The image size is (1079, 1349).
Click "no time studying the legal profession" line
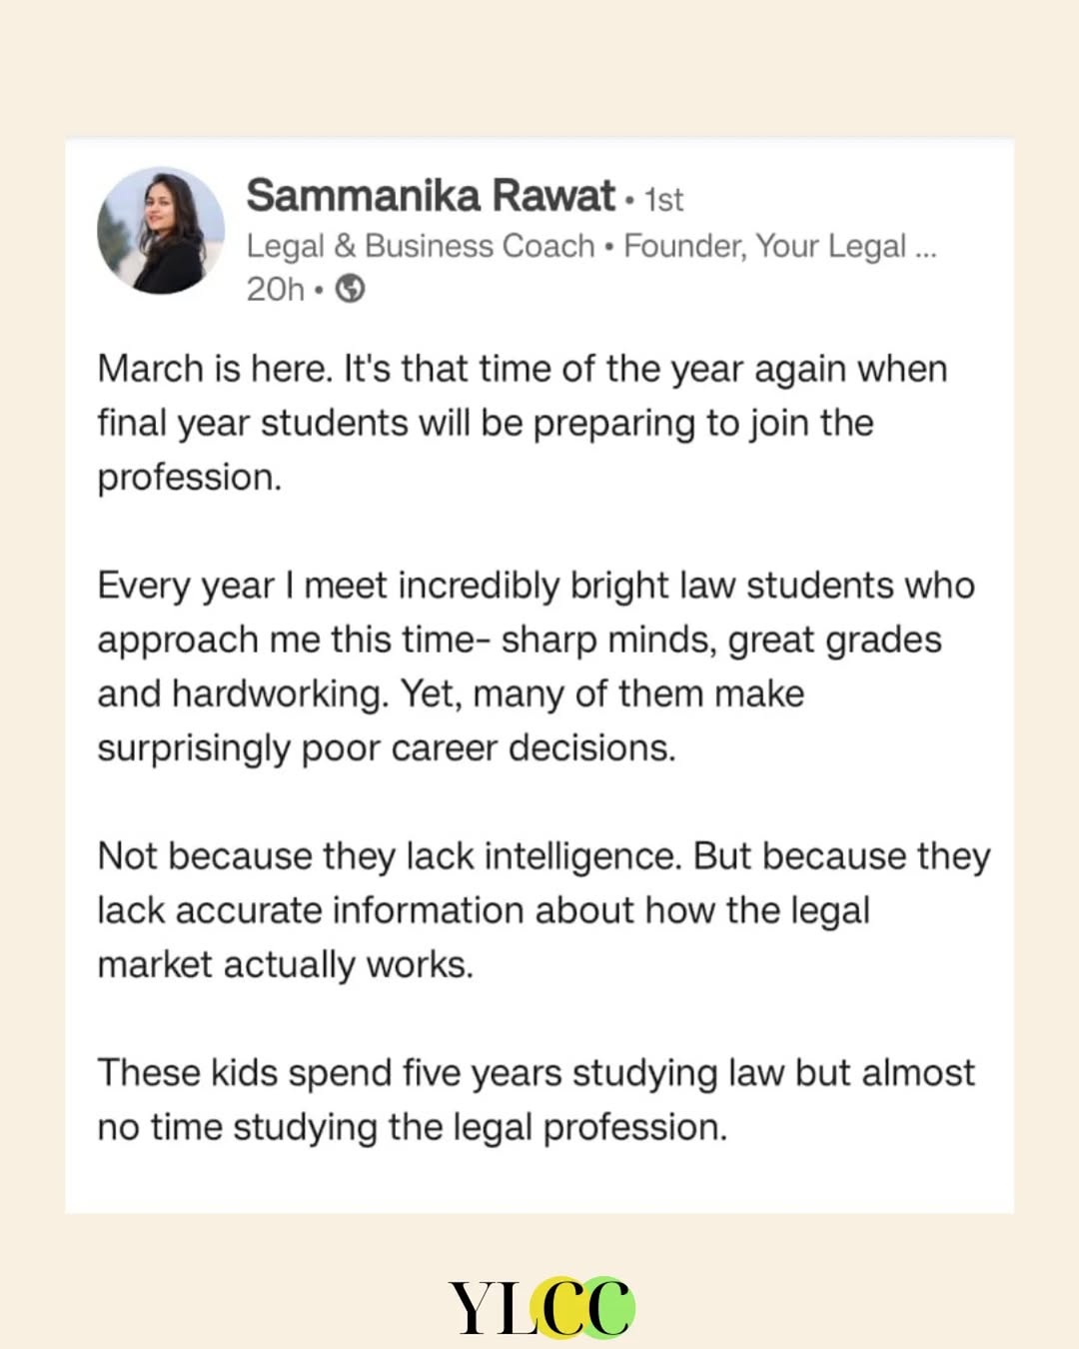(x=412, y=1127)
